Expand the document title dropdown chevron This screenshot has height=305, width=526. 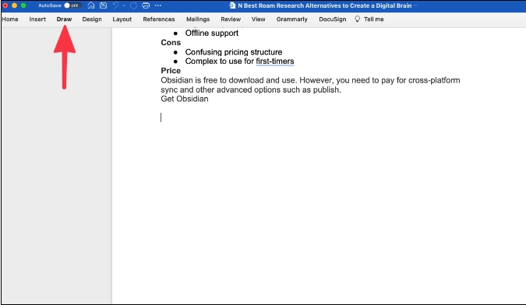coord(415,5)
